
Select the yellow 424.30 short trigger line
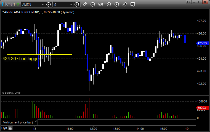tap(39, 55)
